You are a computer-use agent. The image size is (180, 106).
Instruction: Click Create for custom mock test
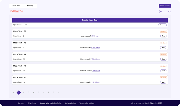coord(162,25)
